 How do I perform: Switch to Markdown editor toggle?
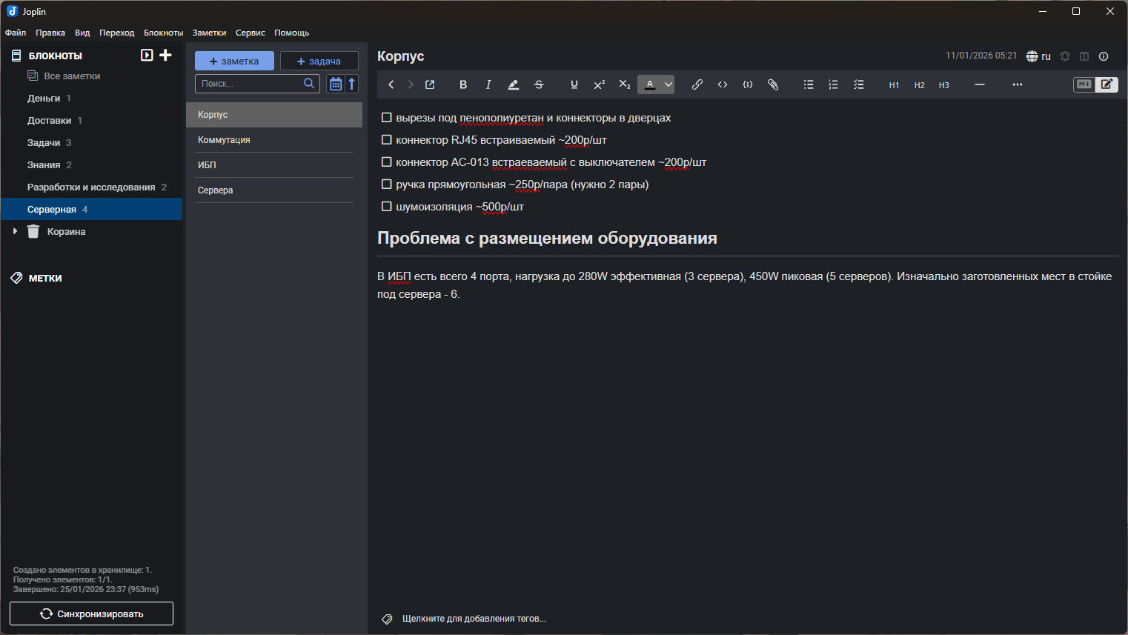(1084, 84)
